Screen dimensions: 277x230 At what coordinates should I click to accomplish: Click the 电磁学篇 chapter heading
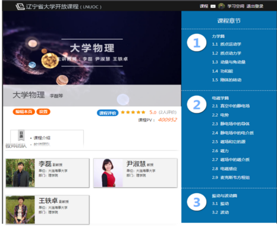coord(221,98)
